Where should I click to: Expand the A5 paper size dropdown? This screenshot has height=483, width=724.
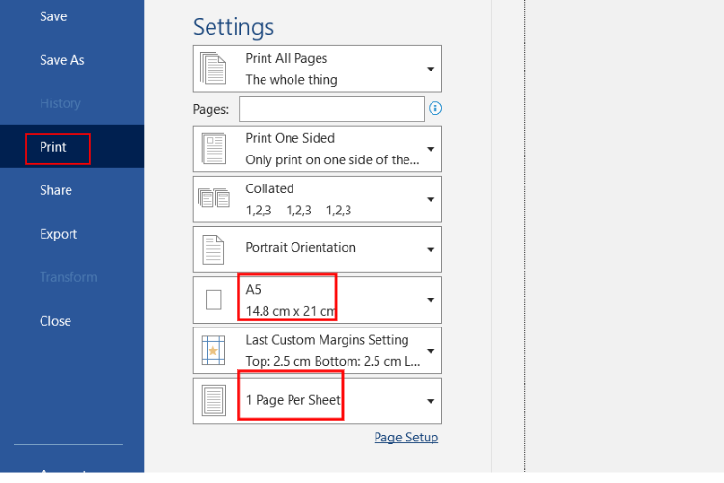click(x=431, y=300)
